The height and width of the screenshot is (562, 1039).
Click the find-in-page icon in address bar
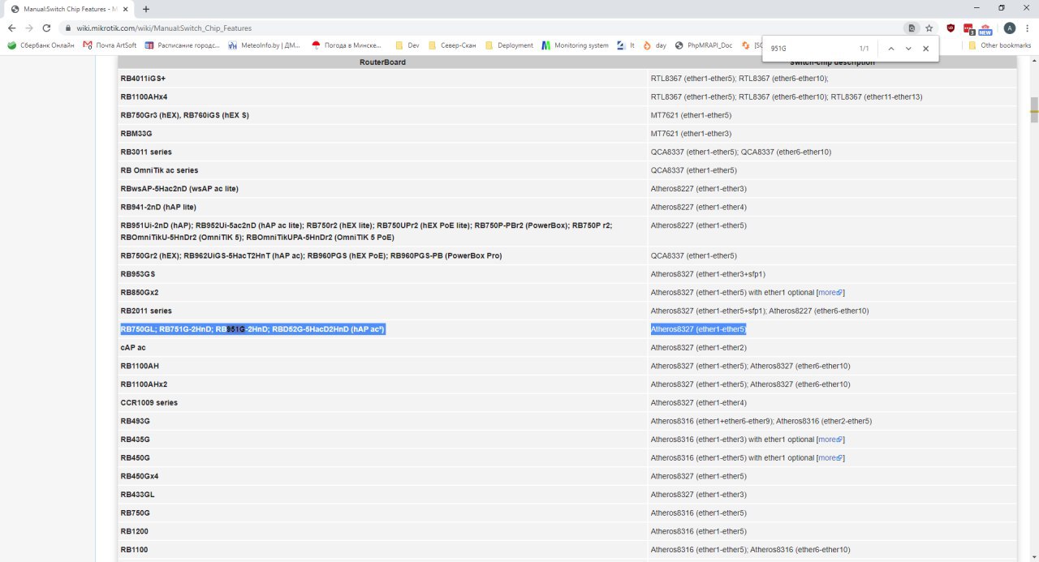912,28
